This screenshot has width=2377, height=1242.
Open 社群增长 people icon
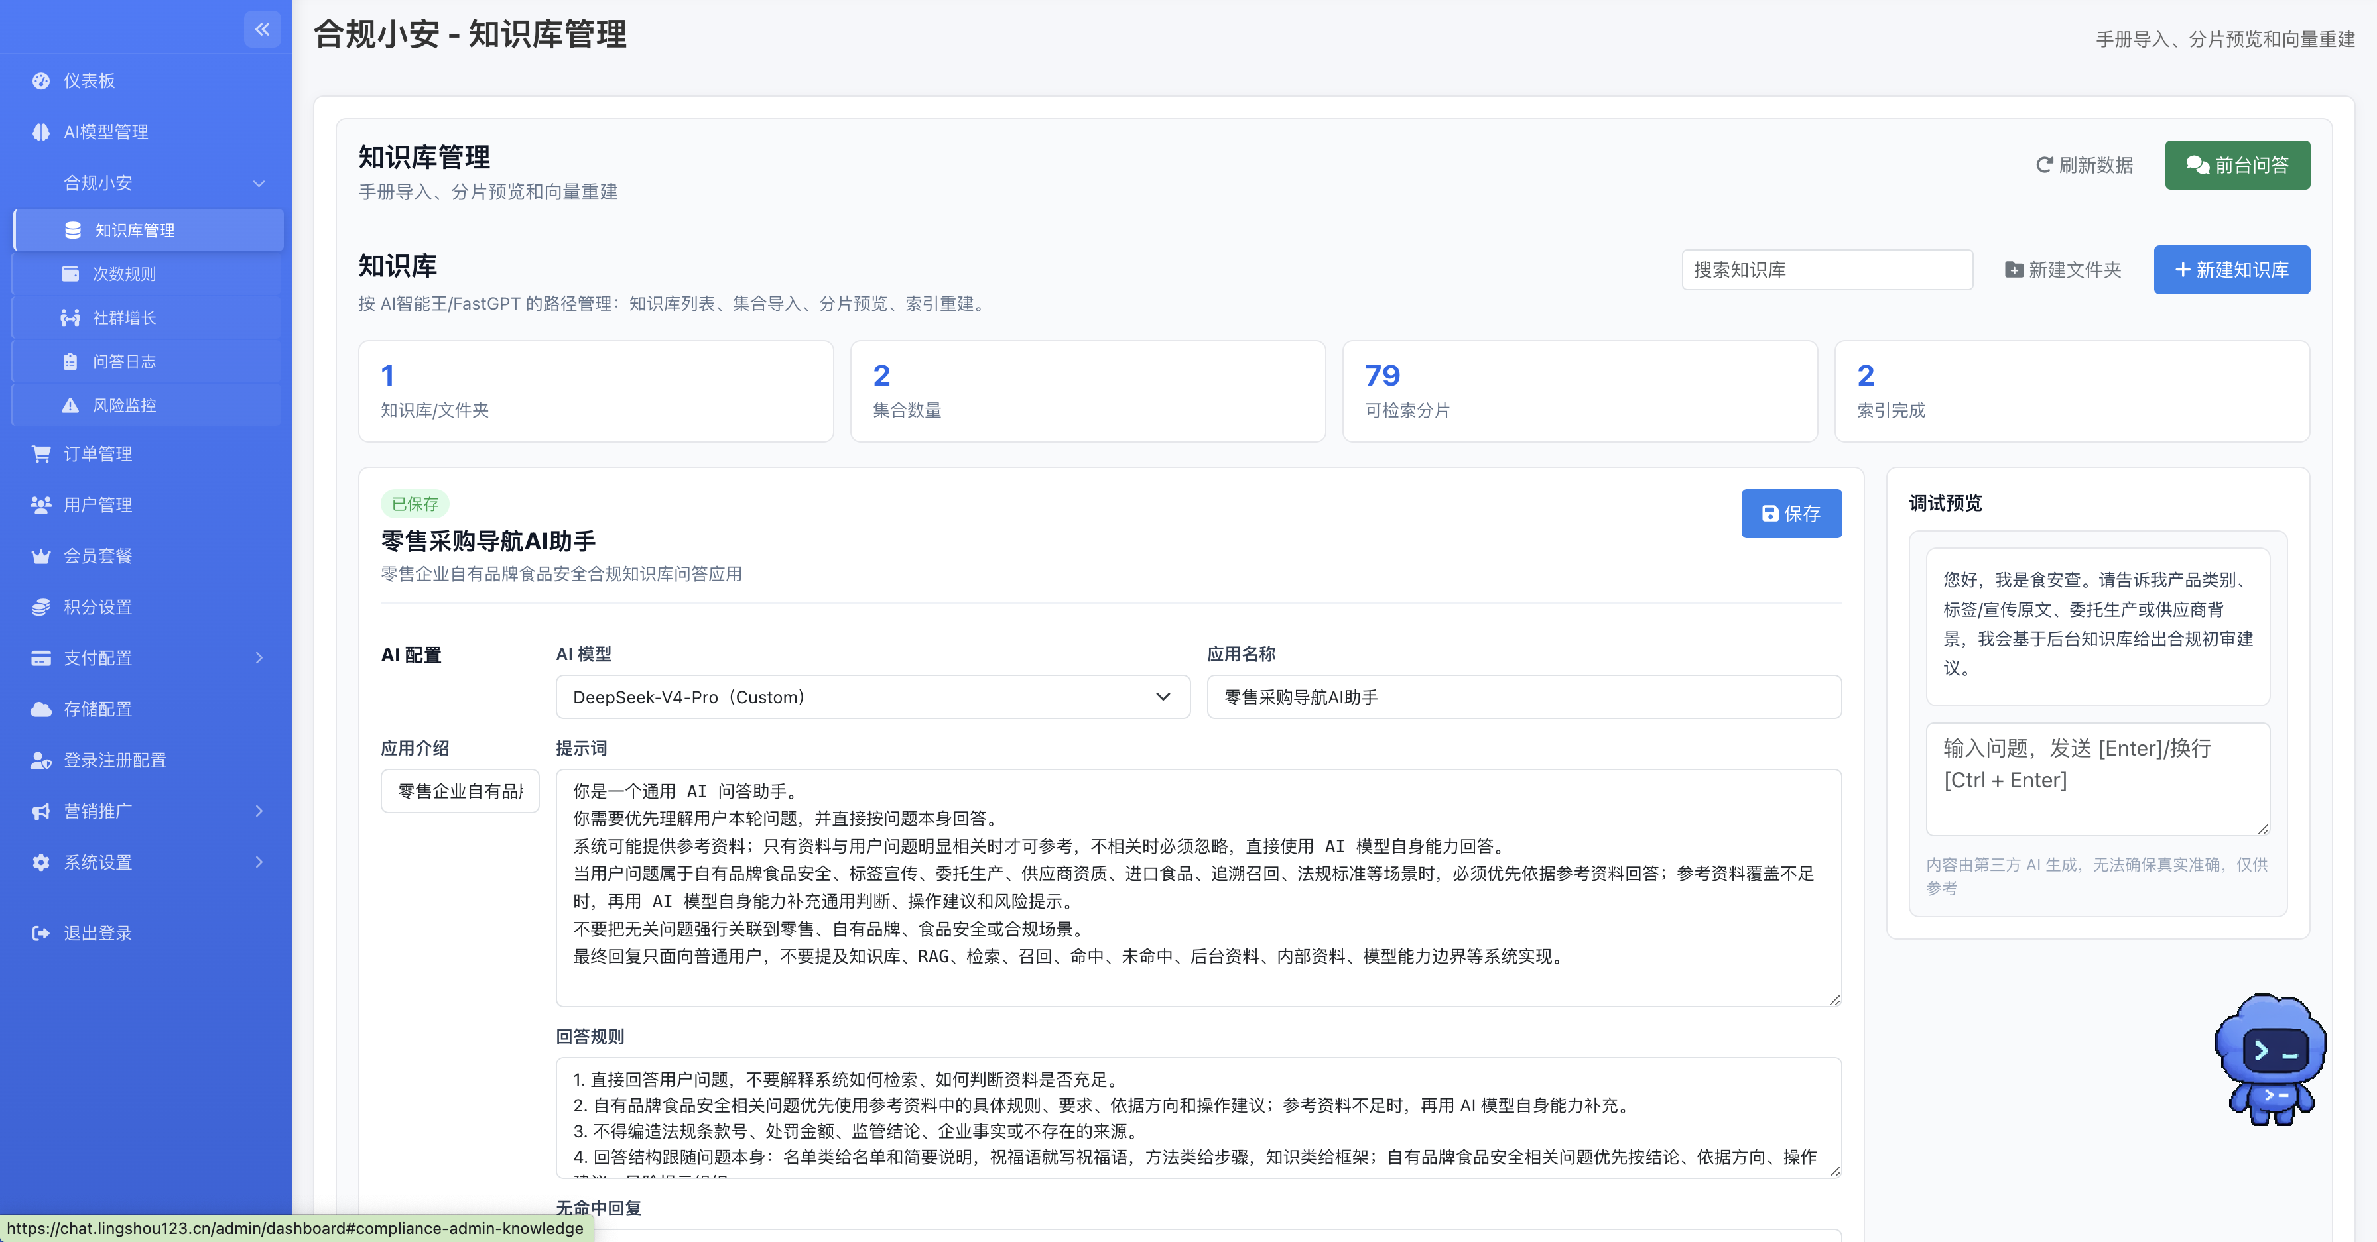point(70,318)
